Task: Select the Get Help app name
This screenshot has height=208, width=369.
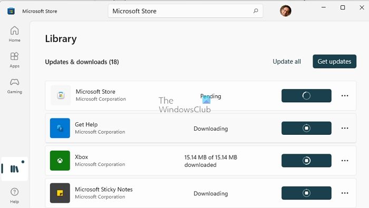Action: coord(86,125)
